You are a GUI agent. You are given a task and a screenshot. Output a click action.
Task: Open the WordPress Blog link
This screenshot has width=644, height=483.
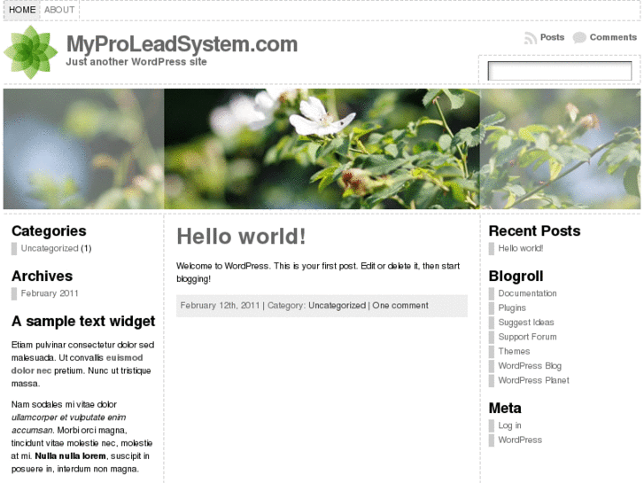tap(530, 366)
